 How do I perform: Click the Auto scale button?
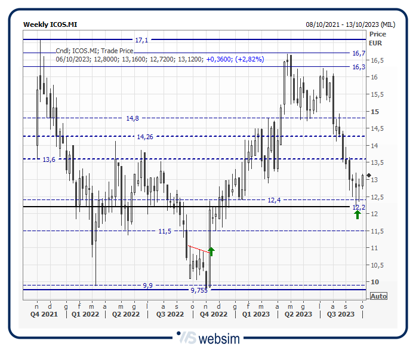pos(378,296)
